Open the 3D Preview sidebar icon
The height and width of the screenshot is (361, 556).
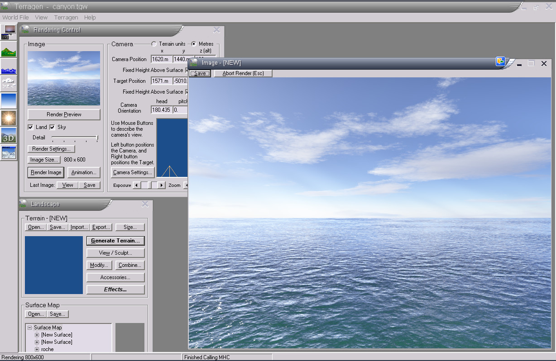point(9,135)
